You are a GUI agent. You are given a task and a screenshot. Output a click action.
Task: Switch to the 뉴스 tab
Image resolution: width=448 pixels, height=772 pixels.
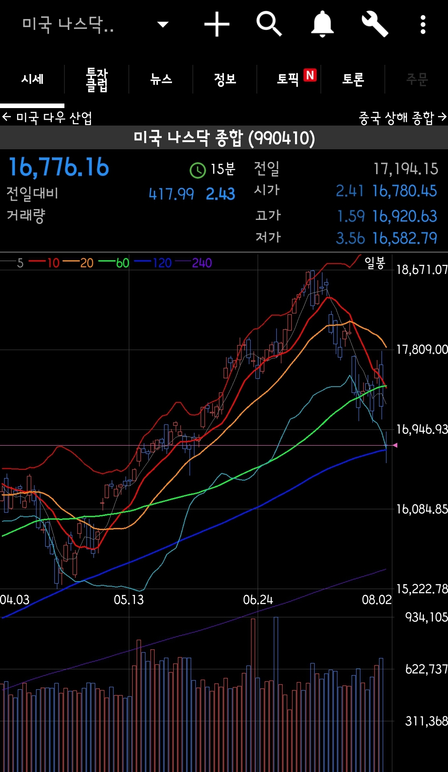pyautogui.click(x=161, y=79)
